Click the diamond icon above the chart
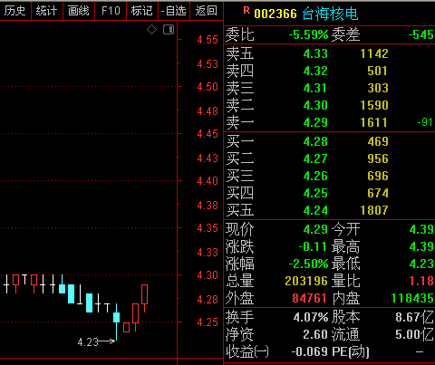This screenshot has height=365, width=435. coord(151,30)
